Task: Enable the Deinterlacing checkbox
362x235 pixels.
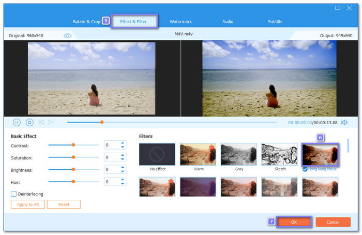Action: tap(13, 194)
